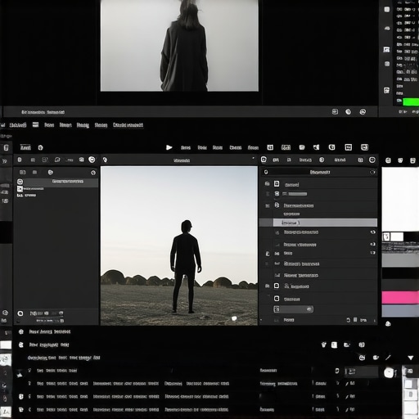The image size is (419, 419).
Task: Click the curved undo arrow icon at the right panel's bottom
Action: pyautogui.click(x=349, y=320)
